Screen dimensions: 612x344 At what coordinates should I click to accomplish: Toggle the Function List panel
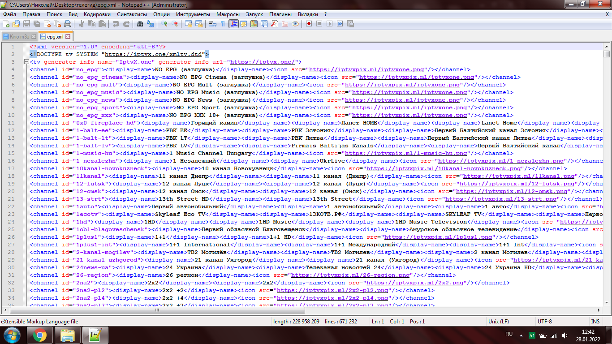275,24
